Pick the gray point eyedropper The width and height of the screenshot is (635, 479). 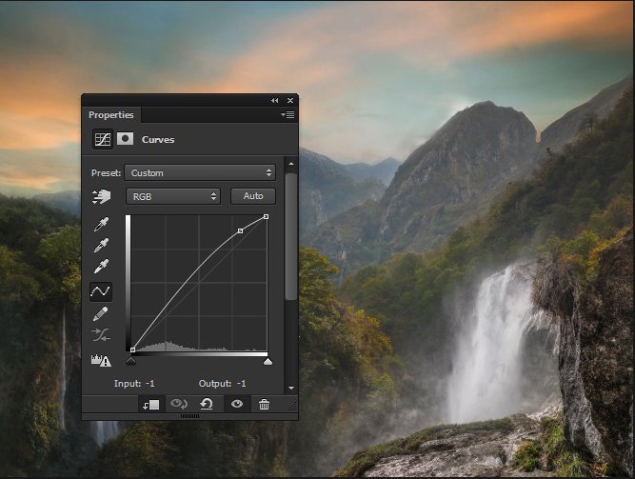pyautogui.click(x=100, y=246)
